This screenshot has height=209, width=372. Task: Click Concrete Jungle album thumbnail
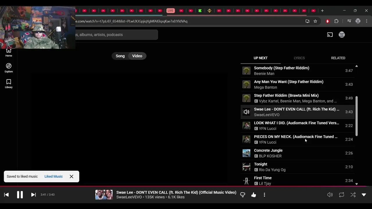point(246,153)
